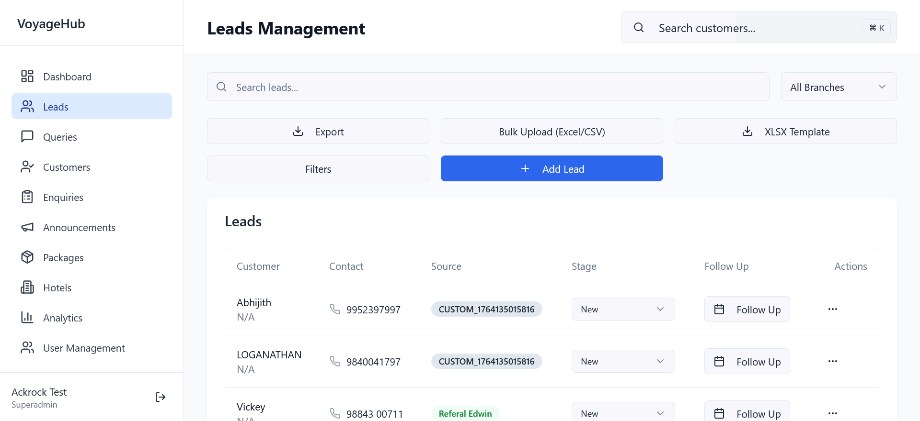
Task: Click the Stage column header
Action: pyautogui.click(x=584, y=266)
